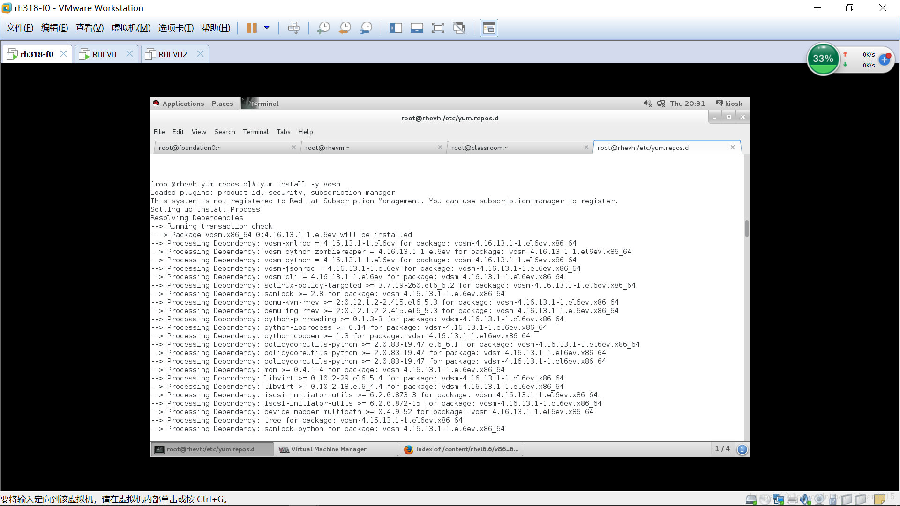900x506 pixels.
Task: Open the 查看(V) menu
Action: [x=90, y=28]
